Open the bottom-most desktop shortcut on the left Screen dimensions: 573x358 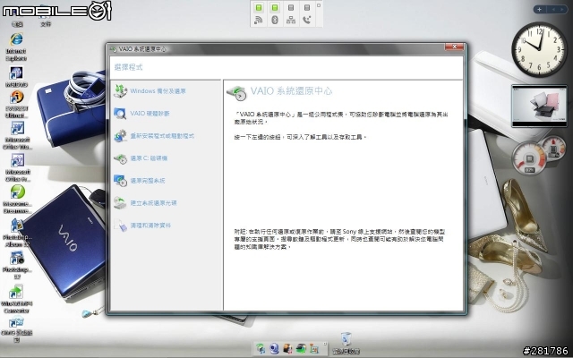[x=16, y=330]
